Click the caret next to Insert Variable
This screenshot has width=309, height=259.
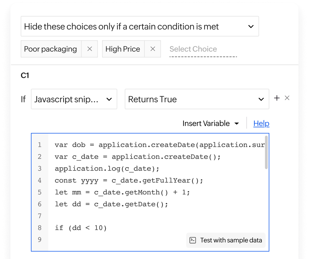coord(237,123)
